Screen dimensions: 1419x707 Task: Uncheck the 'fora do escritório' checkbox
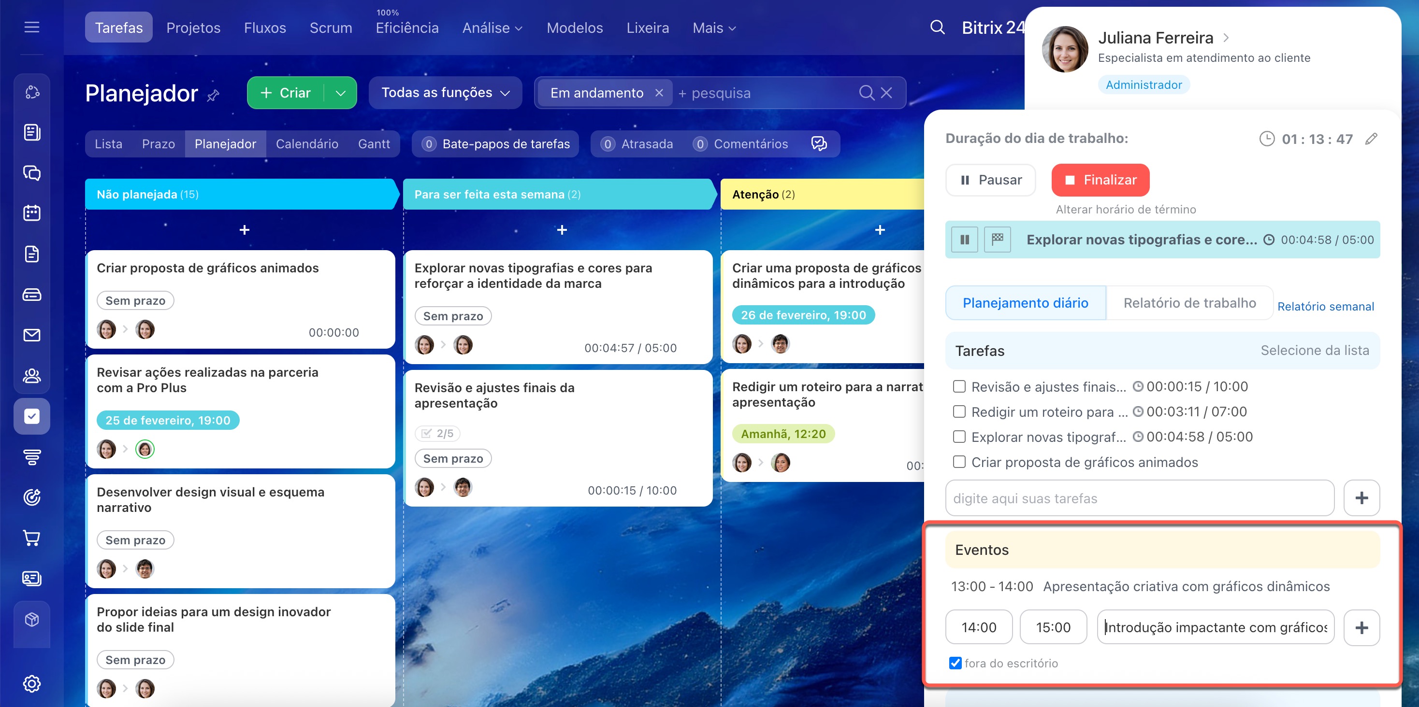pos(956,663)
